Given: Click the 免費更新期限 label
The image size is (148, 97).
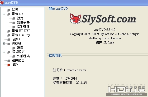Looking at the screenshot, I should 64,83.
